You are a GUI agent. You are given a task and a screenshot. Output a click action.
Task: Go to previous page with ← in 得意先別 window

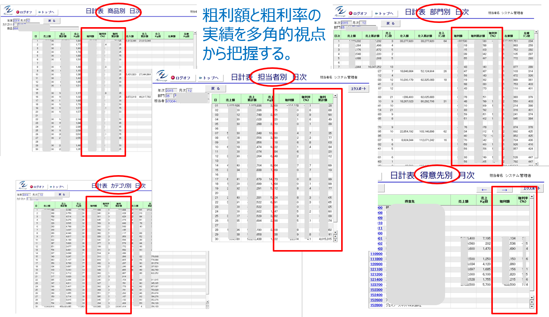[x=484, y=189]
